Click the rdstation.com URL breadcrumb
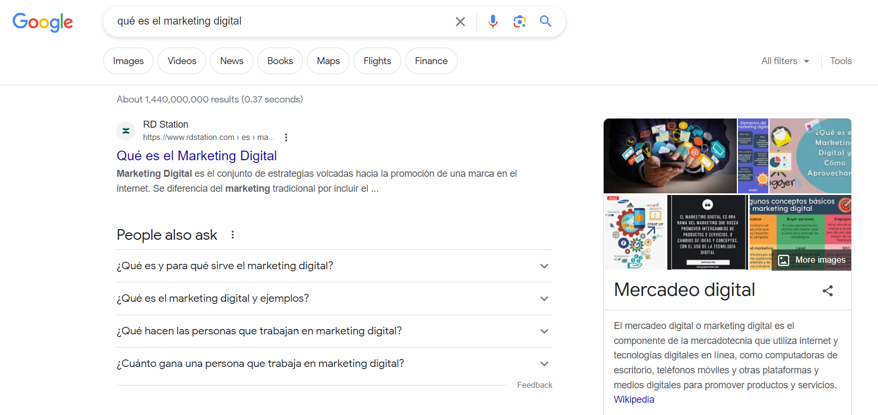 (x=209, y=137)
